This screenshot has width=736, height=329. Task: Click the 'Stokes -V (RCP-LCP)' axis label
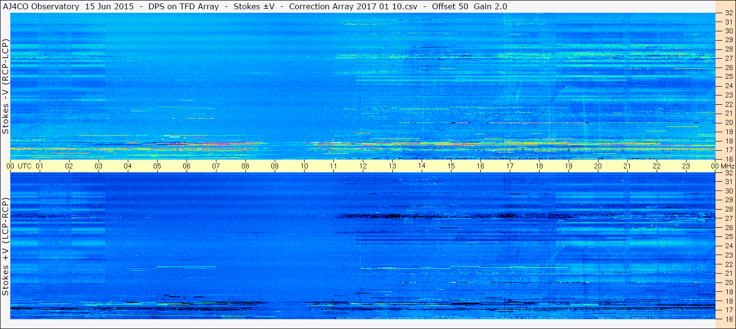click(x=5, y=87)
